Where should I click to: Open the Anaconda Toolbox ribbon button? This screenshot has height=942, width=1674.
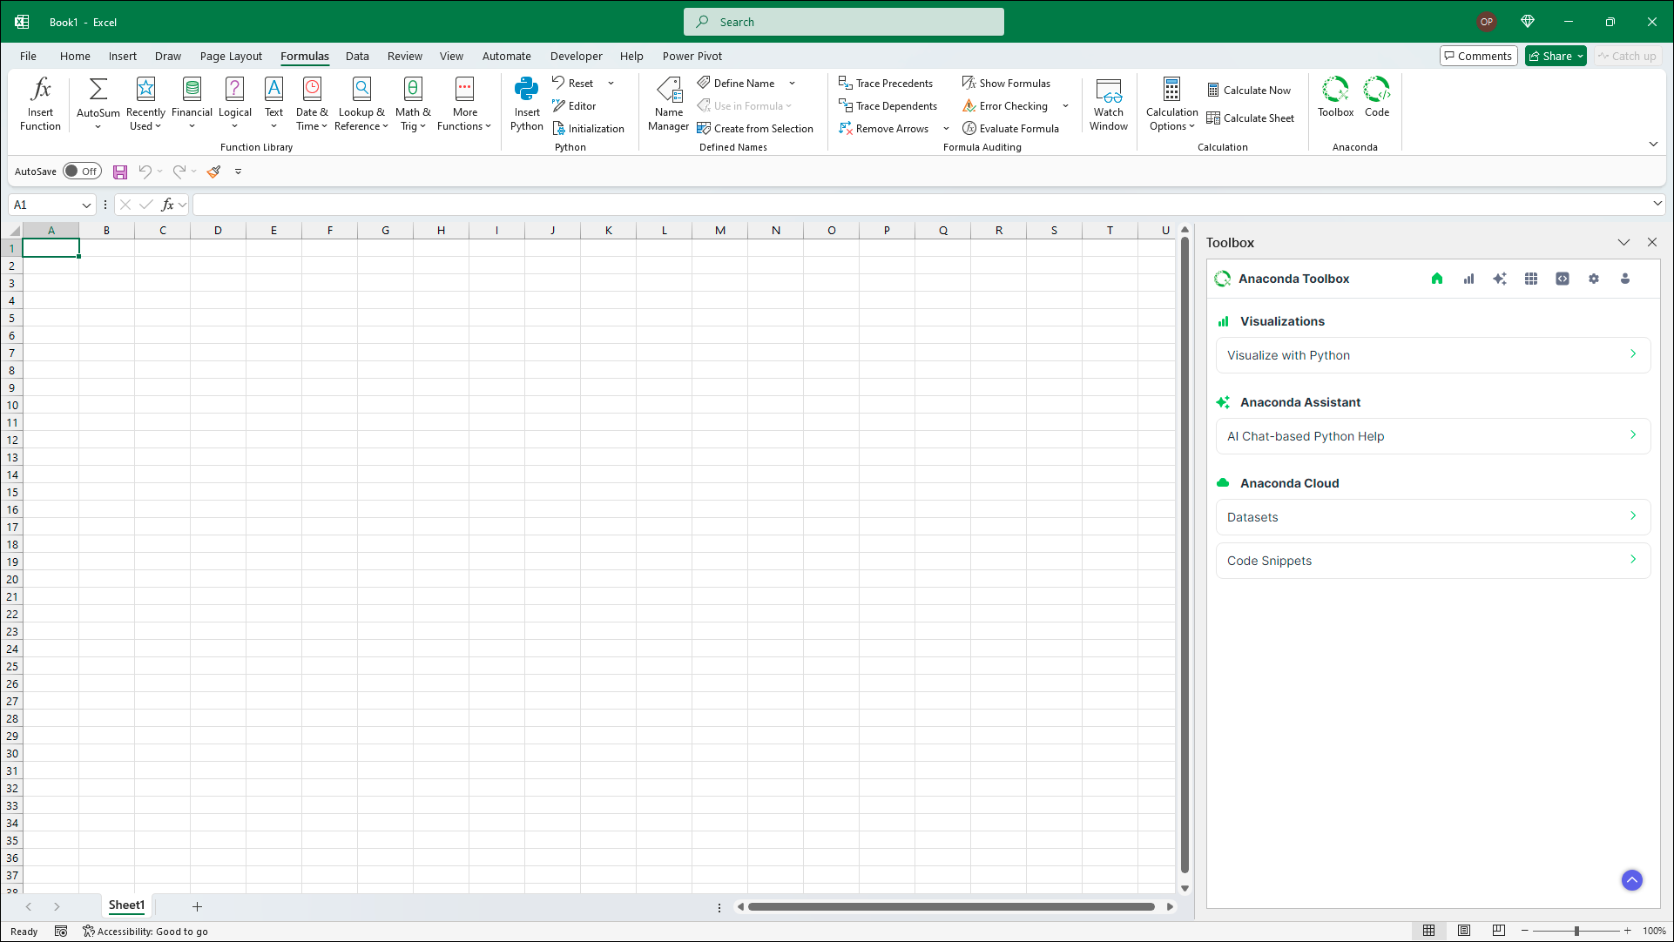tap(1335, 97)
